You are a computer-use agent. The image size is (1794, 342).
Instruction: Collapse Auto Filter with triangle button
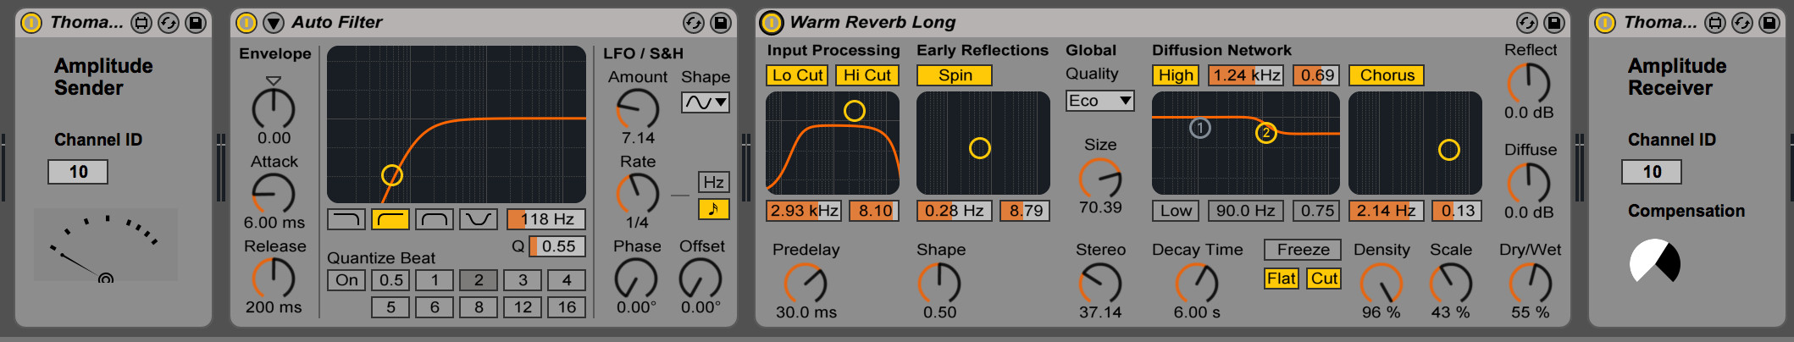coord(274,23)
